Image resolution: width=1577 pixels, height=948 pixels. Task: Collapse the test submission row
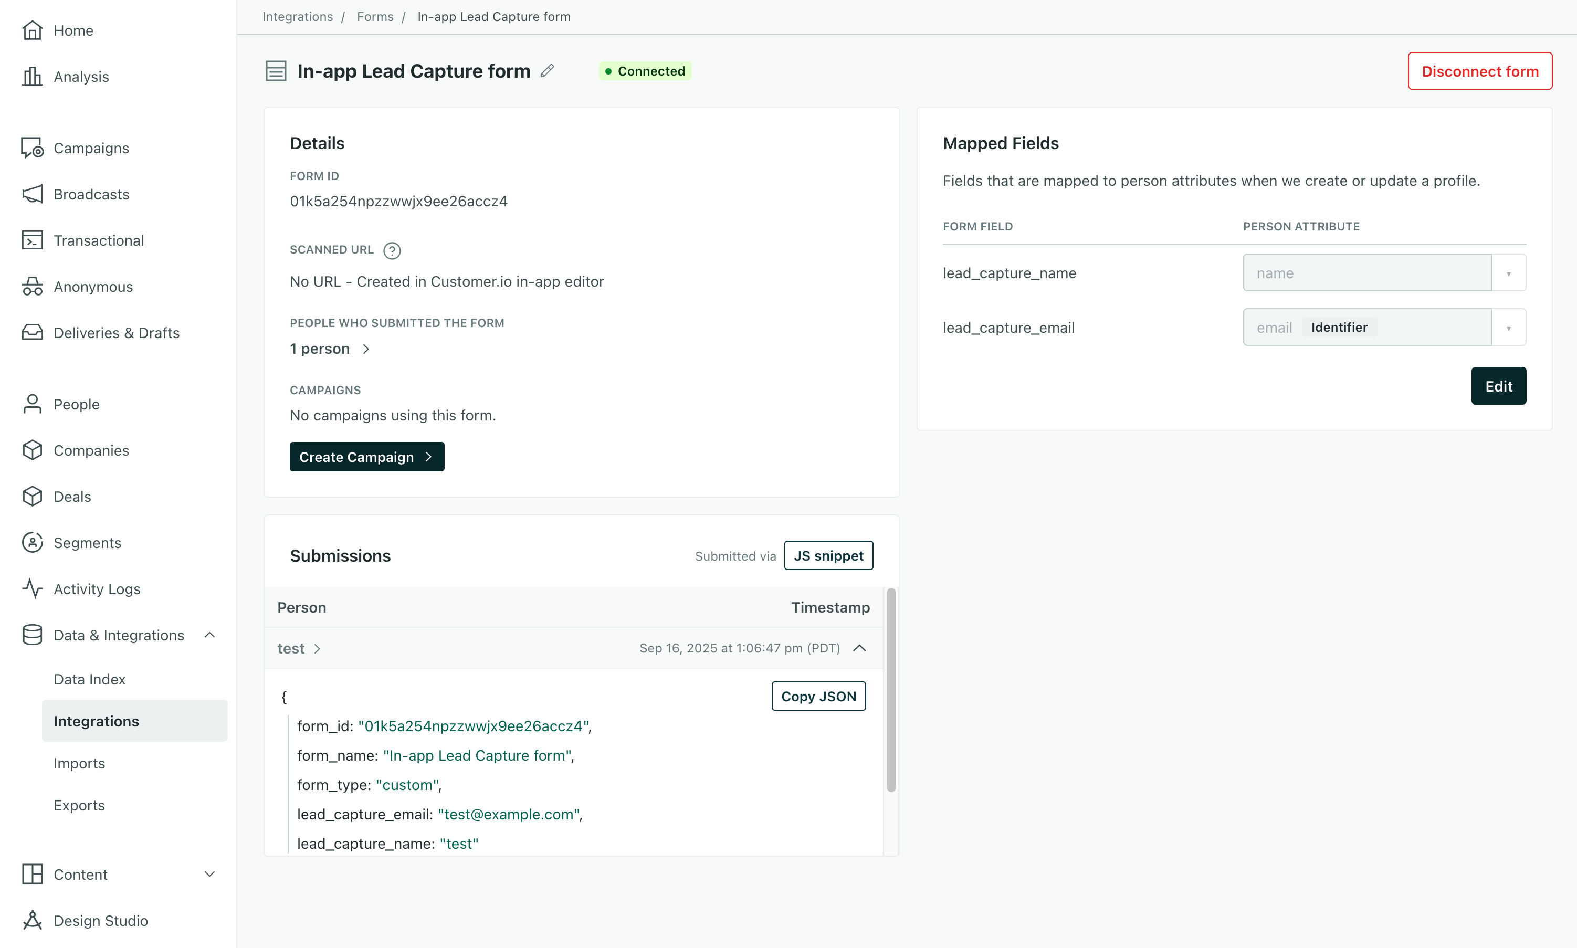859,648
